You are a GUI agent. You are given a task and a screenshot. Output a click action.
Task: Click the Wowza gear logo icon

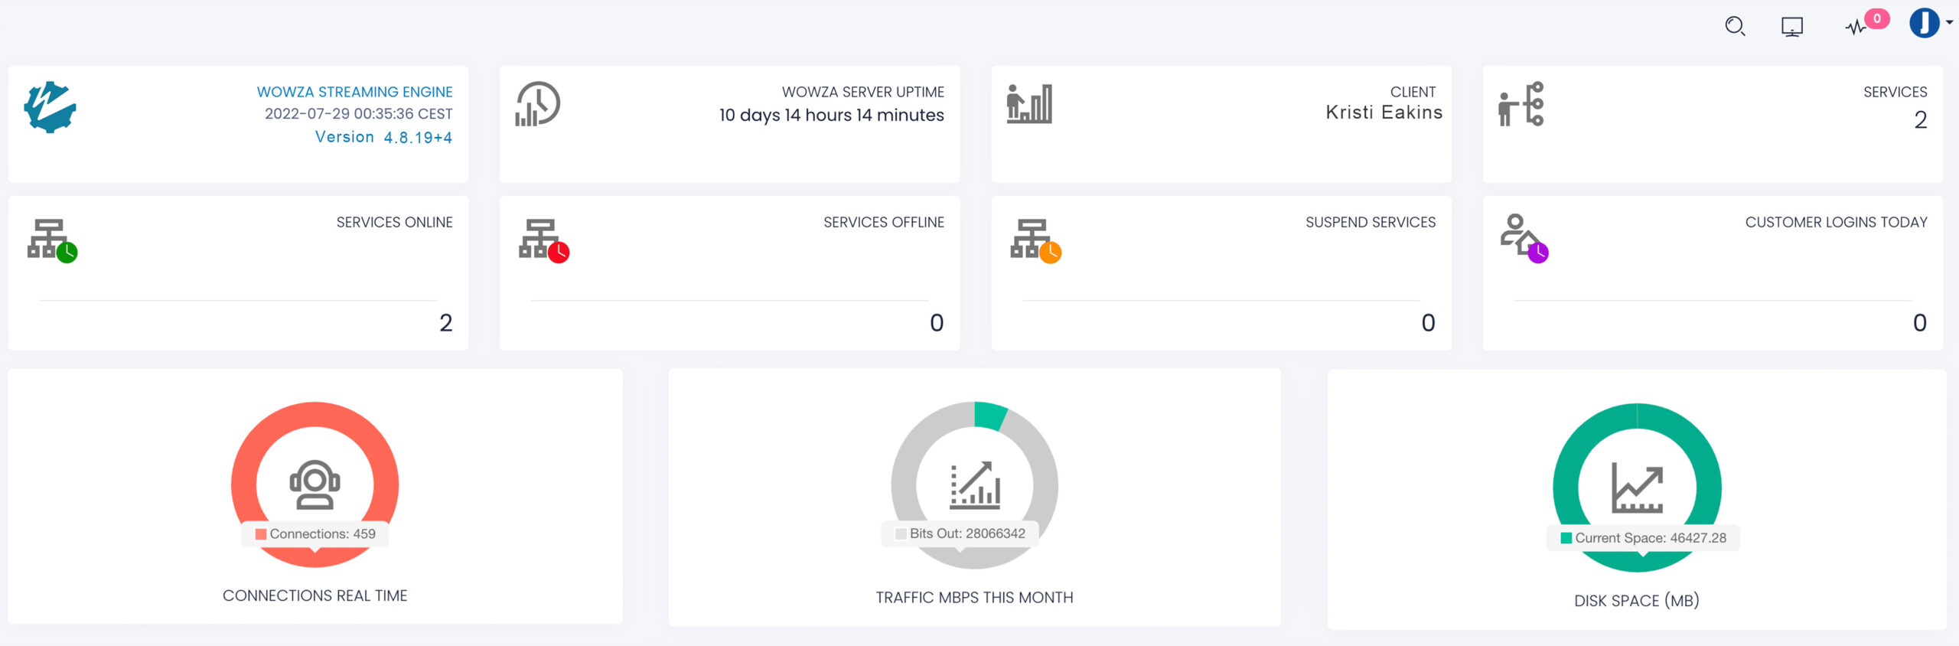(x=50, y=107)
